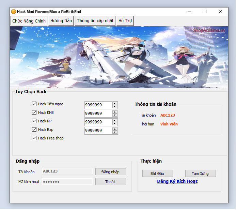Image resolution: width=236 pixels, height=210 pixels.
Task: Minimize the Hack Mod window
Action: coord(189,12)
